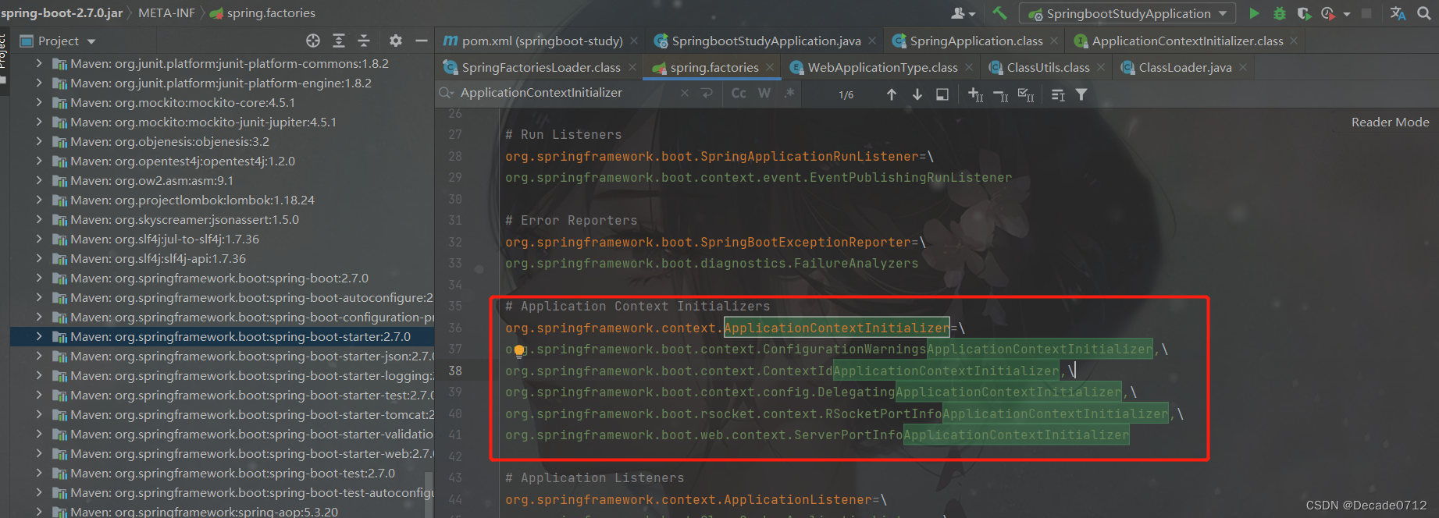1439x518 pixels.
Task: Click spring-boot-2.7.0.jar breadcrumb
Action: pos(62,12)
